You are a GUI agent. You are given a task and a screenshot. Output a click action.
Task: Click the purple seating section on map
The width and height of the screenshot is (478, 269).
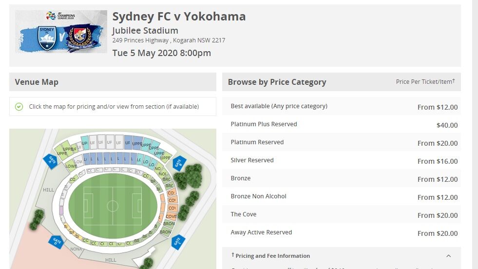coord(61,211)
